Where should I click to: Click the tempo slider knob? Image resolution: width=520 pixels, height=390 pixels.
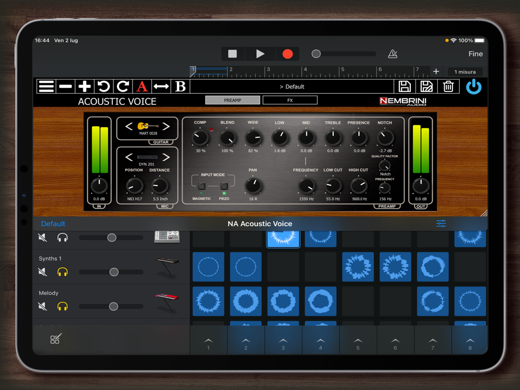316,54
